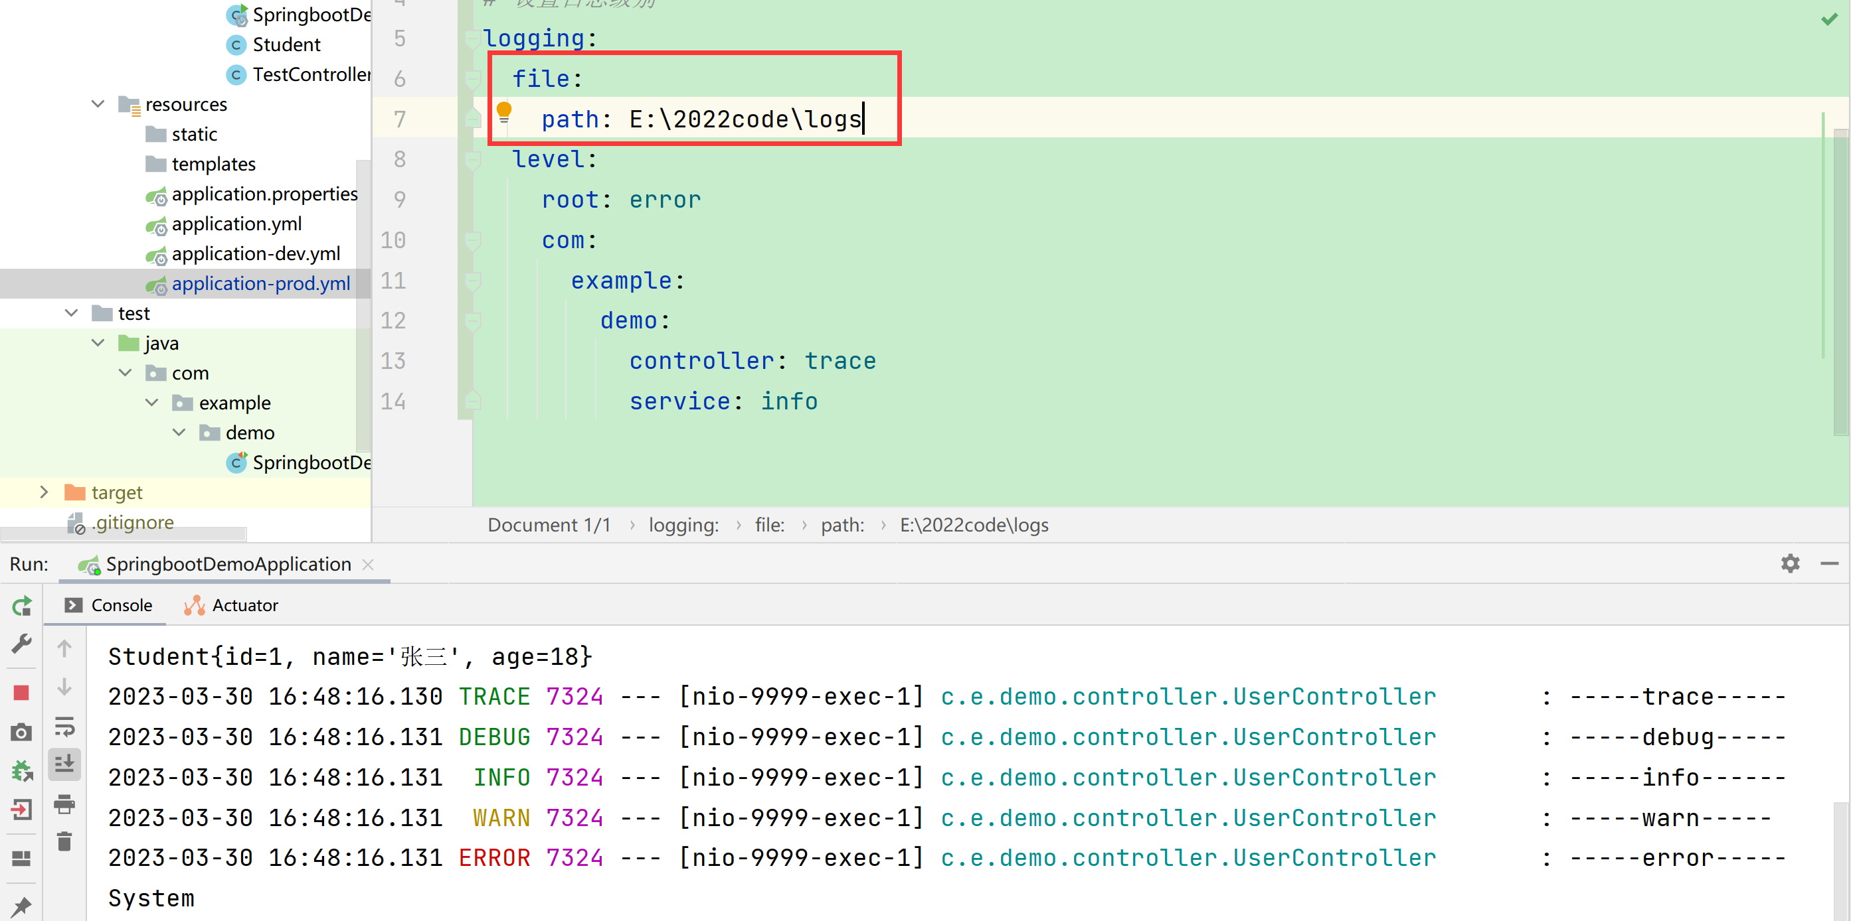The image size is (1851, 921).
Task: Collapse the resources folder
Action: [x=98, y=104]
